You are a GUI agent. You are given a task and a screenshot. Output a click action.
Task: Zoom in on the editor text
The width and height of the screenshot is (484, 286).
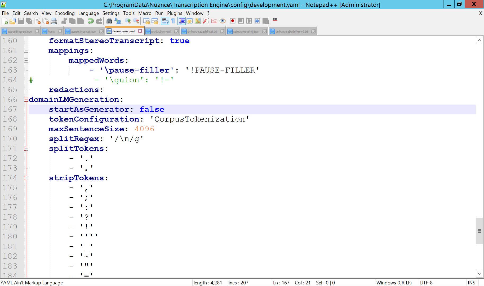[128, 21]
